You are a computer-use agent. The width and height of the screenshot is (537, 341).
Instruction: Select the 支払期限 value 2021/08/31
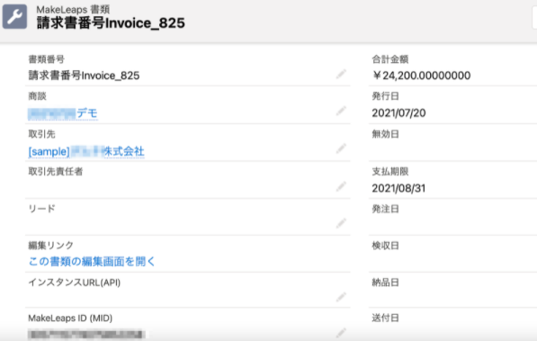pyautogui.click(x=398, y=188)
